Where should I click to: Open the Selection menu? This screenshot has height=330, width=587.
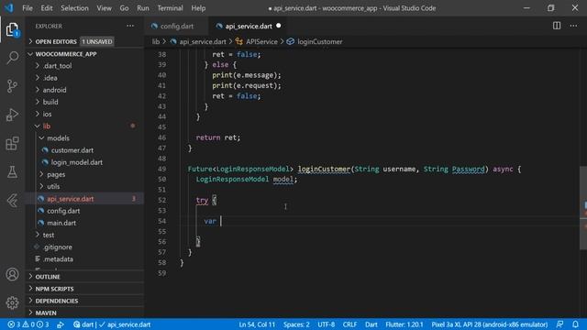(x=74, y=8)
